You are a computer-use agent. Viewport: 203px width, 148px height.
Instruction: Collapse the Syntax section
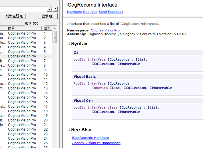(68, 44)
